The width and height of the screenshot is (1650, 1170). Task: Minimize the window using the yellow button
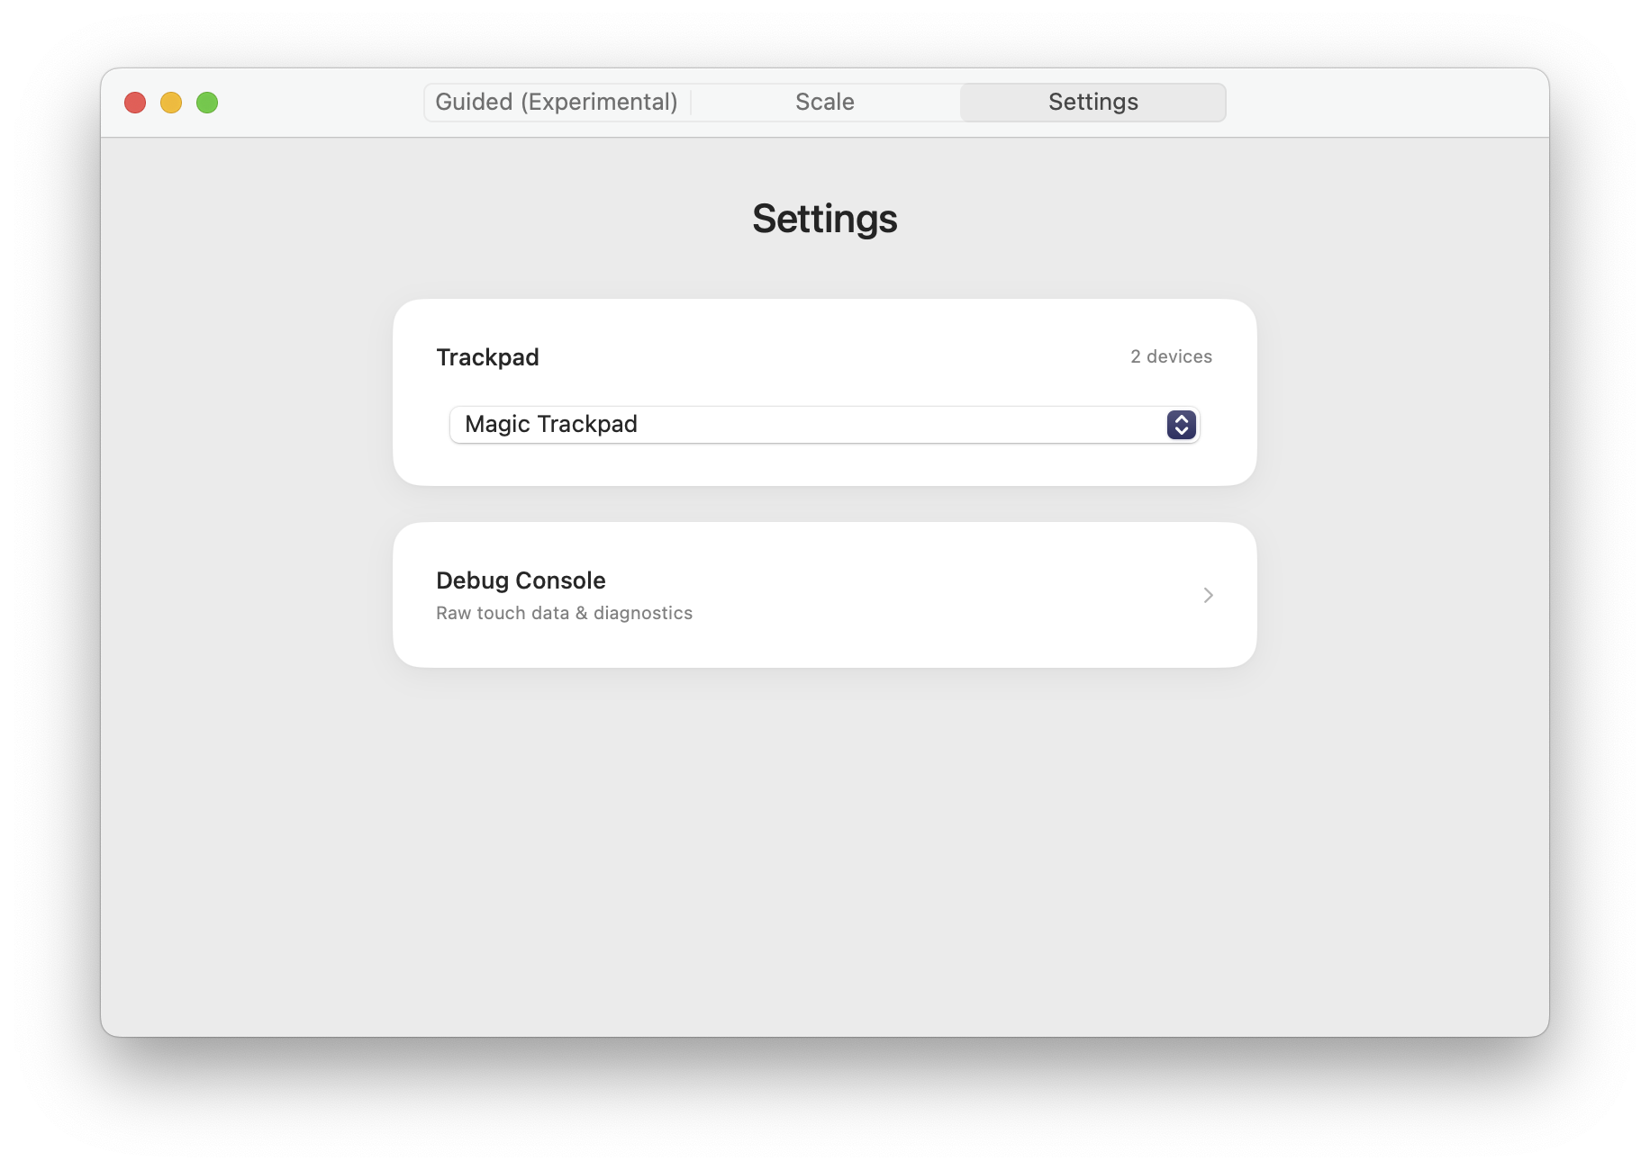[171, 103]
